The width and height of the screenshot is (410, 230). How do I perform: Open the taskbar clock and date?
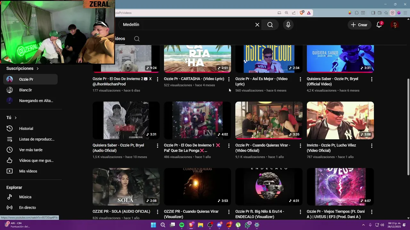tap(394, 225)
